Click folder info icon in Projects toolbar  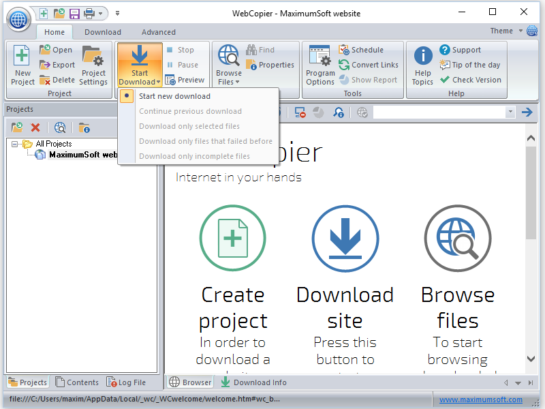click(84, 127)
